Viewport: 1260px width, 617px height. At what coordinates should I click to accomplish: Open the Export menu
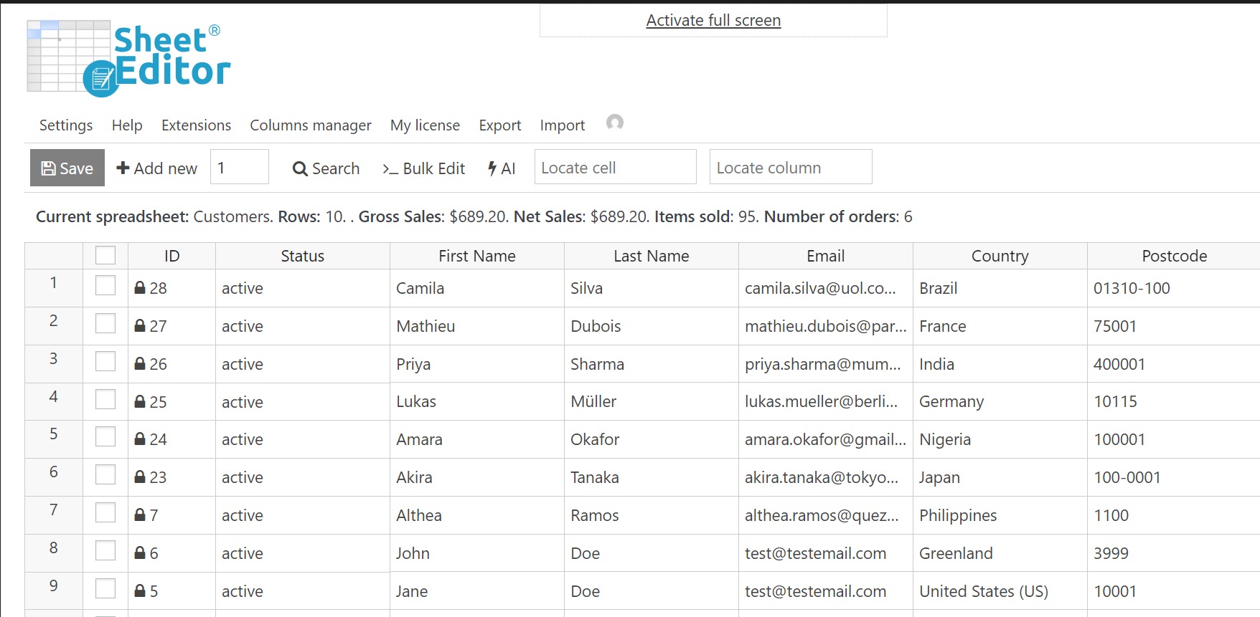click(500, 125)
